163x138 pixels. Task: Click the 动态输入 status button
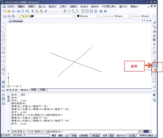(x=133, y=135)
